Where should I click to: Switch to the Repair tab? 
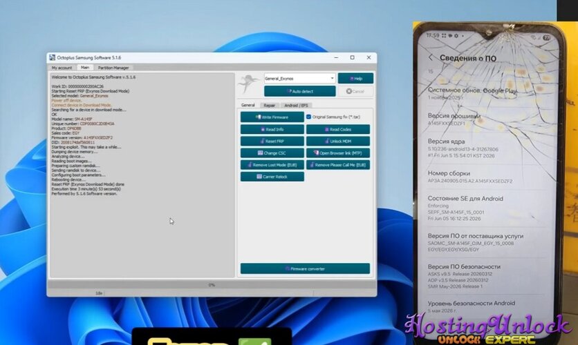click(x=269, y=105)
